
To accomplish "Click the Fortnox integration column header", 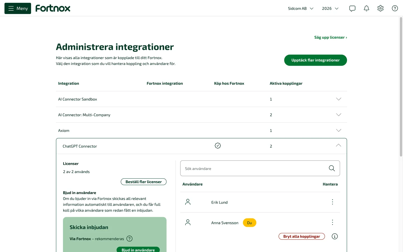I will click(165, 83).
